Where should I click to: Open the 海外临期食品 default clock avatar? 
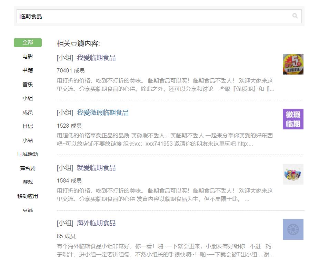pyautogui.click(x=293, y=229)
